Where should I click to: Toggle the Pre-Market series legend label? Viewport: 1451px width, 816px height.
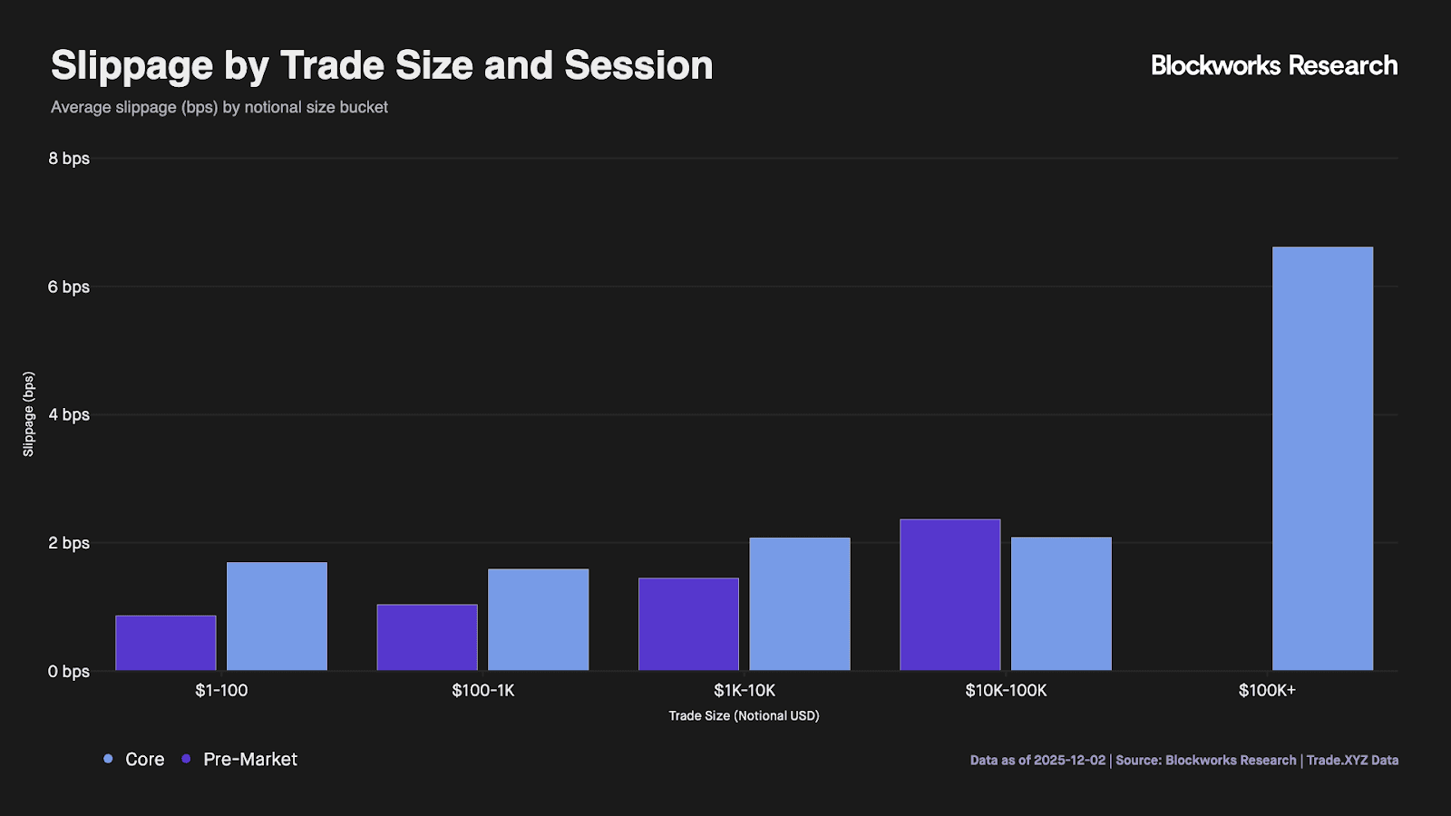click(250, 759)
